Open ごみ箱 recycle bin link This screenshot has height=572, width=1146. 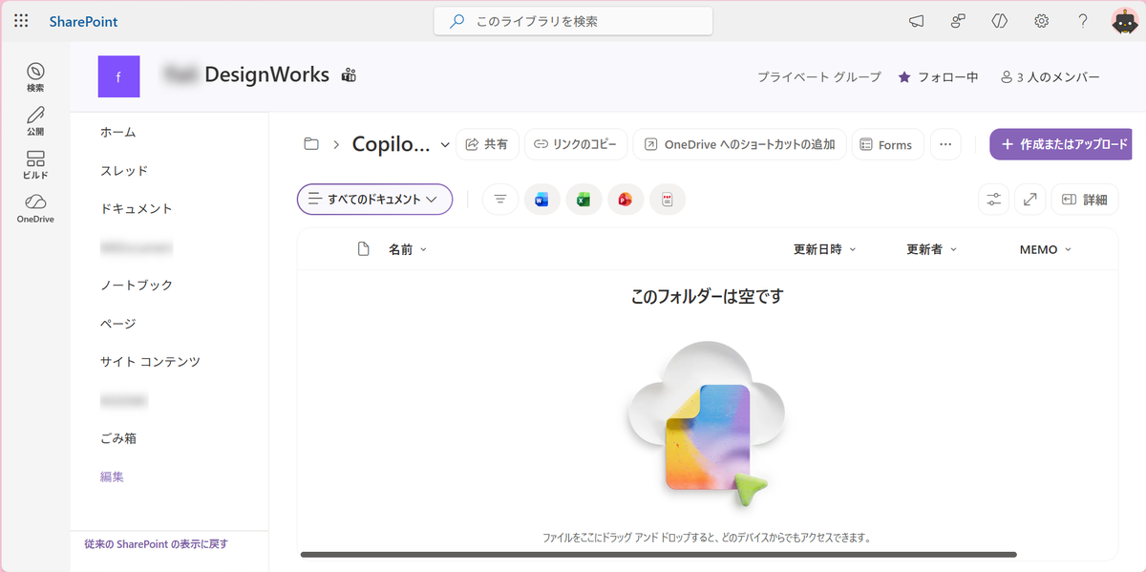pos(118,437)
